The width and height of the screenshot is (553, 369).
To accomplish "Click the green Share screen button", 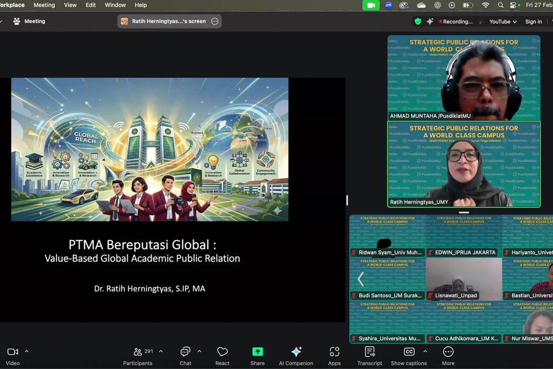I will [x=257, y=352].
